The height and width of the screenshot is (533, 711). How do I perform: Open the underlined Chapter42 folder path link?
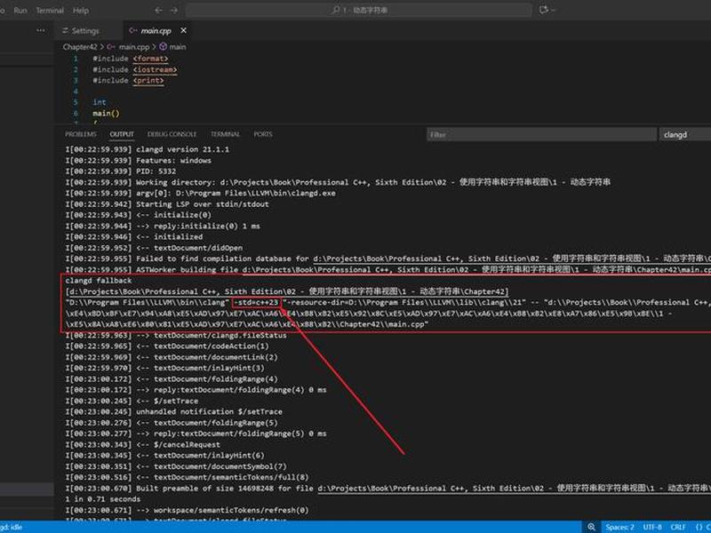tap(287, 292)
